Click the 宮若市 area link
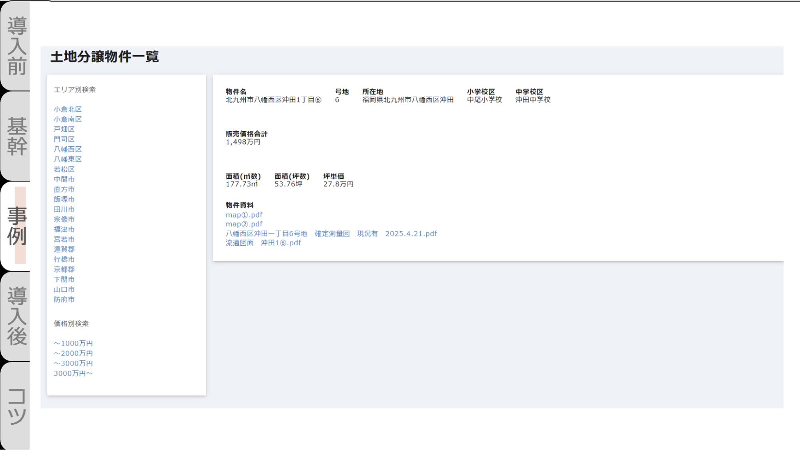Viewport: 800px width, 450px height. (64, 239)
